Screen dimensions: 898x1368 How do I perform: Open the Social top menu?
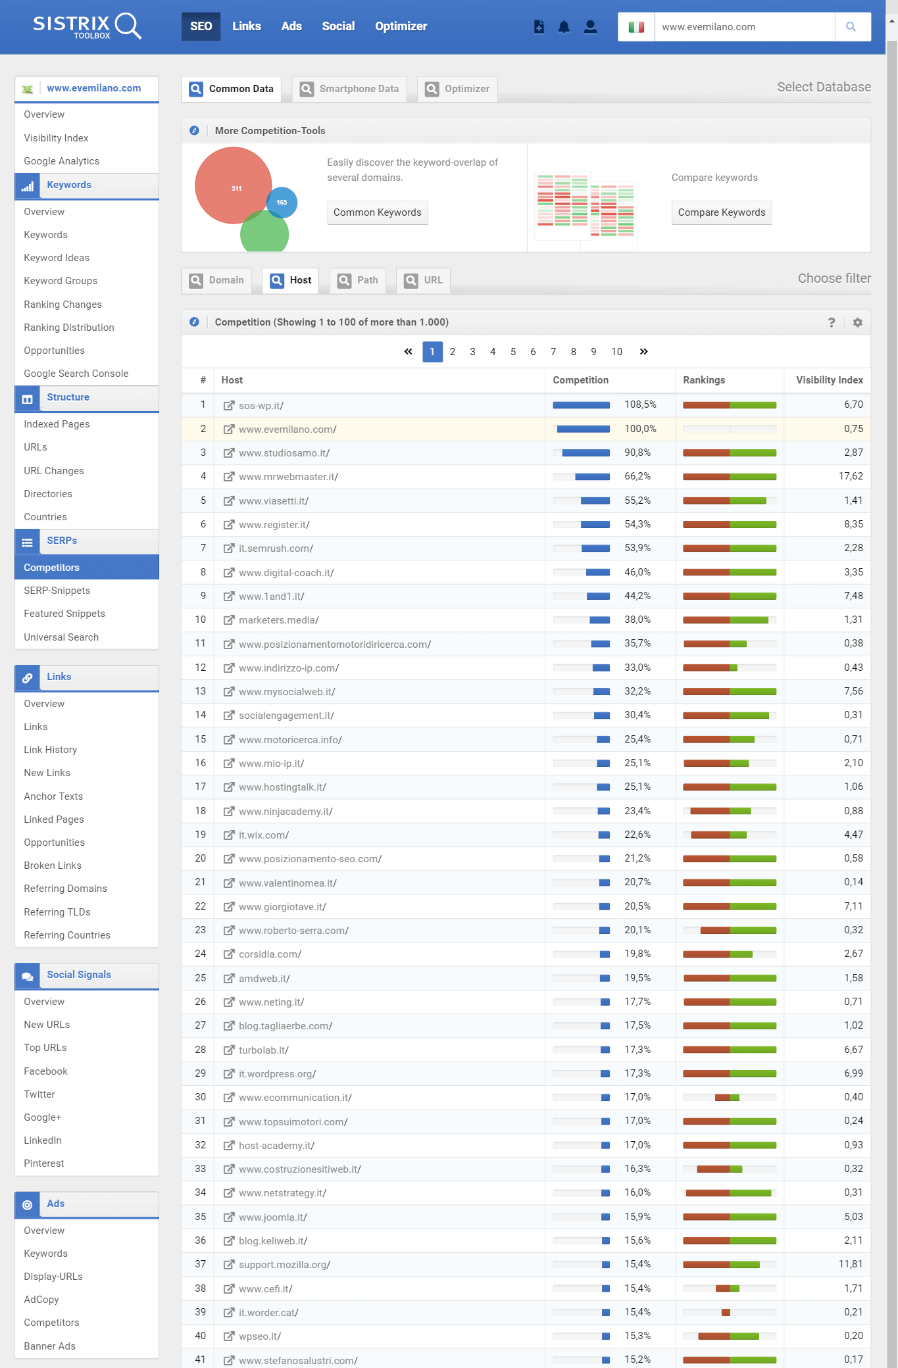point(338,26)
